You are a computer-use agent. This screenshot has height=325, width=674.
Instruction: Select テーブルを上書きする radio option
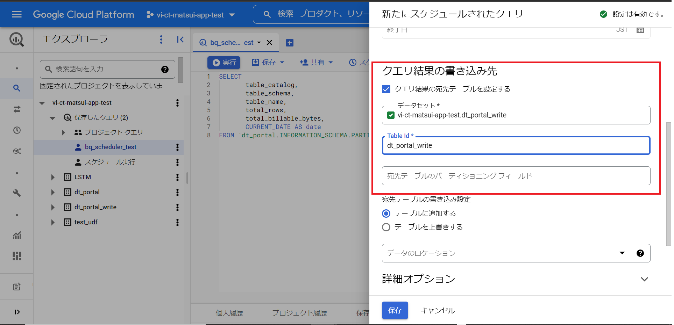386,228
